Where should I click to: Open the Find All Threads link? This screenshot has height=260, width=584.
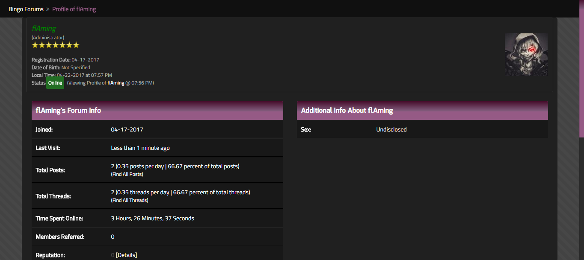pyautogui.click(x=130, y=200)
